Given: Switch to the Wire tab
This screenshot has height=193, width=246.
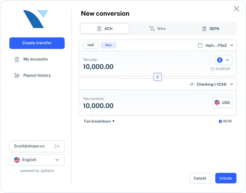Looking at the screenshot, I should tap(158, 29).
